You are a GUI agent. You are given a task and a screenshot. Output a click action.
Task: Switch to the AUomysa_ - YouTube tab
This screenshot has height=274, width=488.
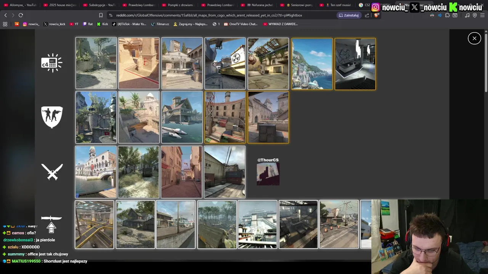pos(20,5)
